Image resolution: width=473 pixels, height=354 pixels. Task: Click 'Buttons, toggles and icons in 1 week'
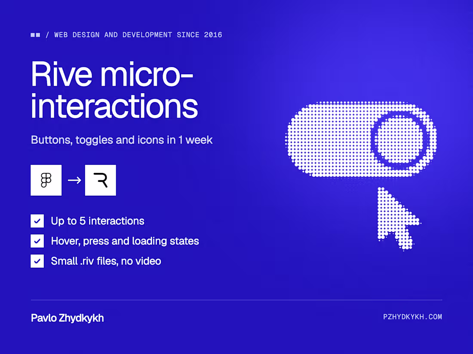point(122,140)
